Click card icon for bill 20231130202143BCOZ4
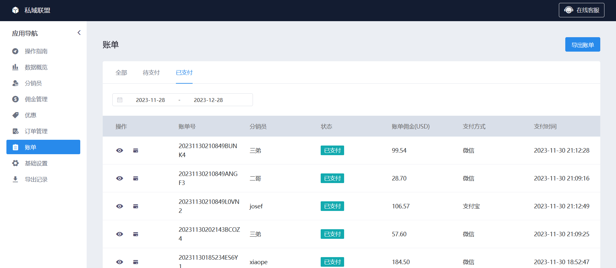Image resolution: width=616 pixels, height=268 pixels. pyautogui.click(x=136, y=234)
